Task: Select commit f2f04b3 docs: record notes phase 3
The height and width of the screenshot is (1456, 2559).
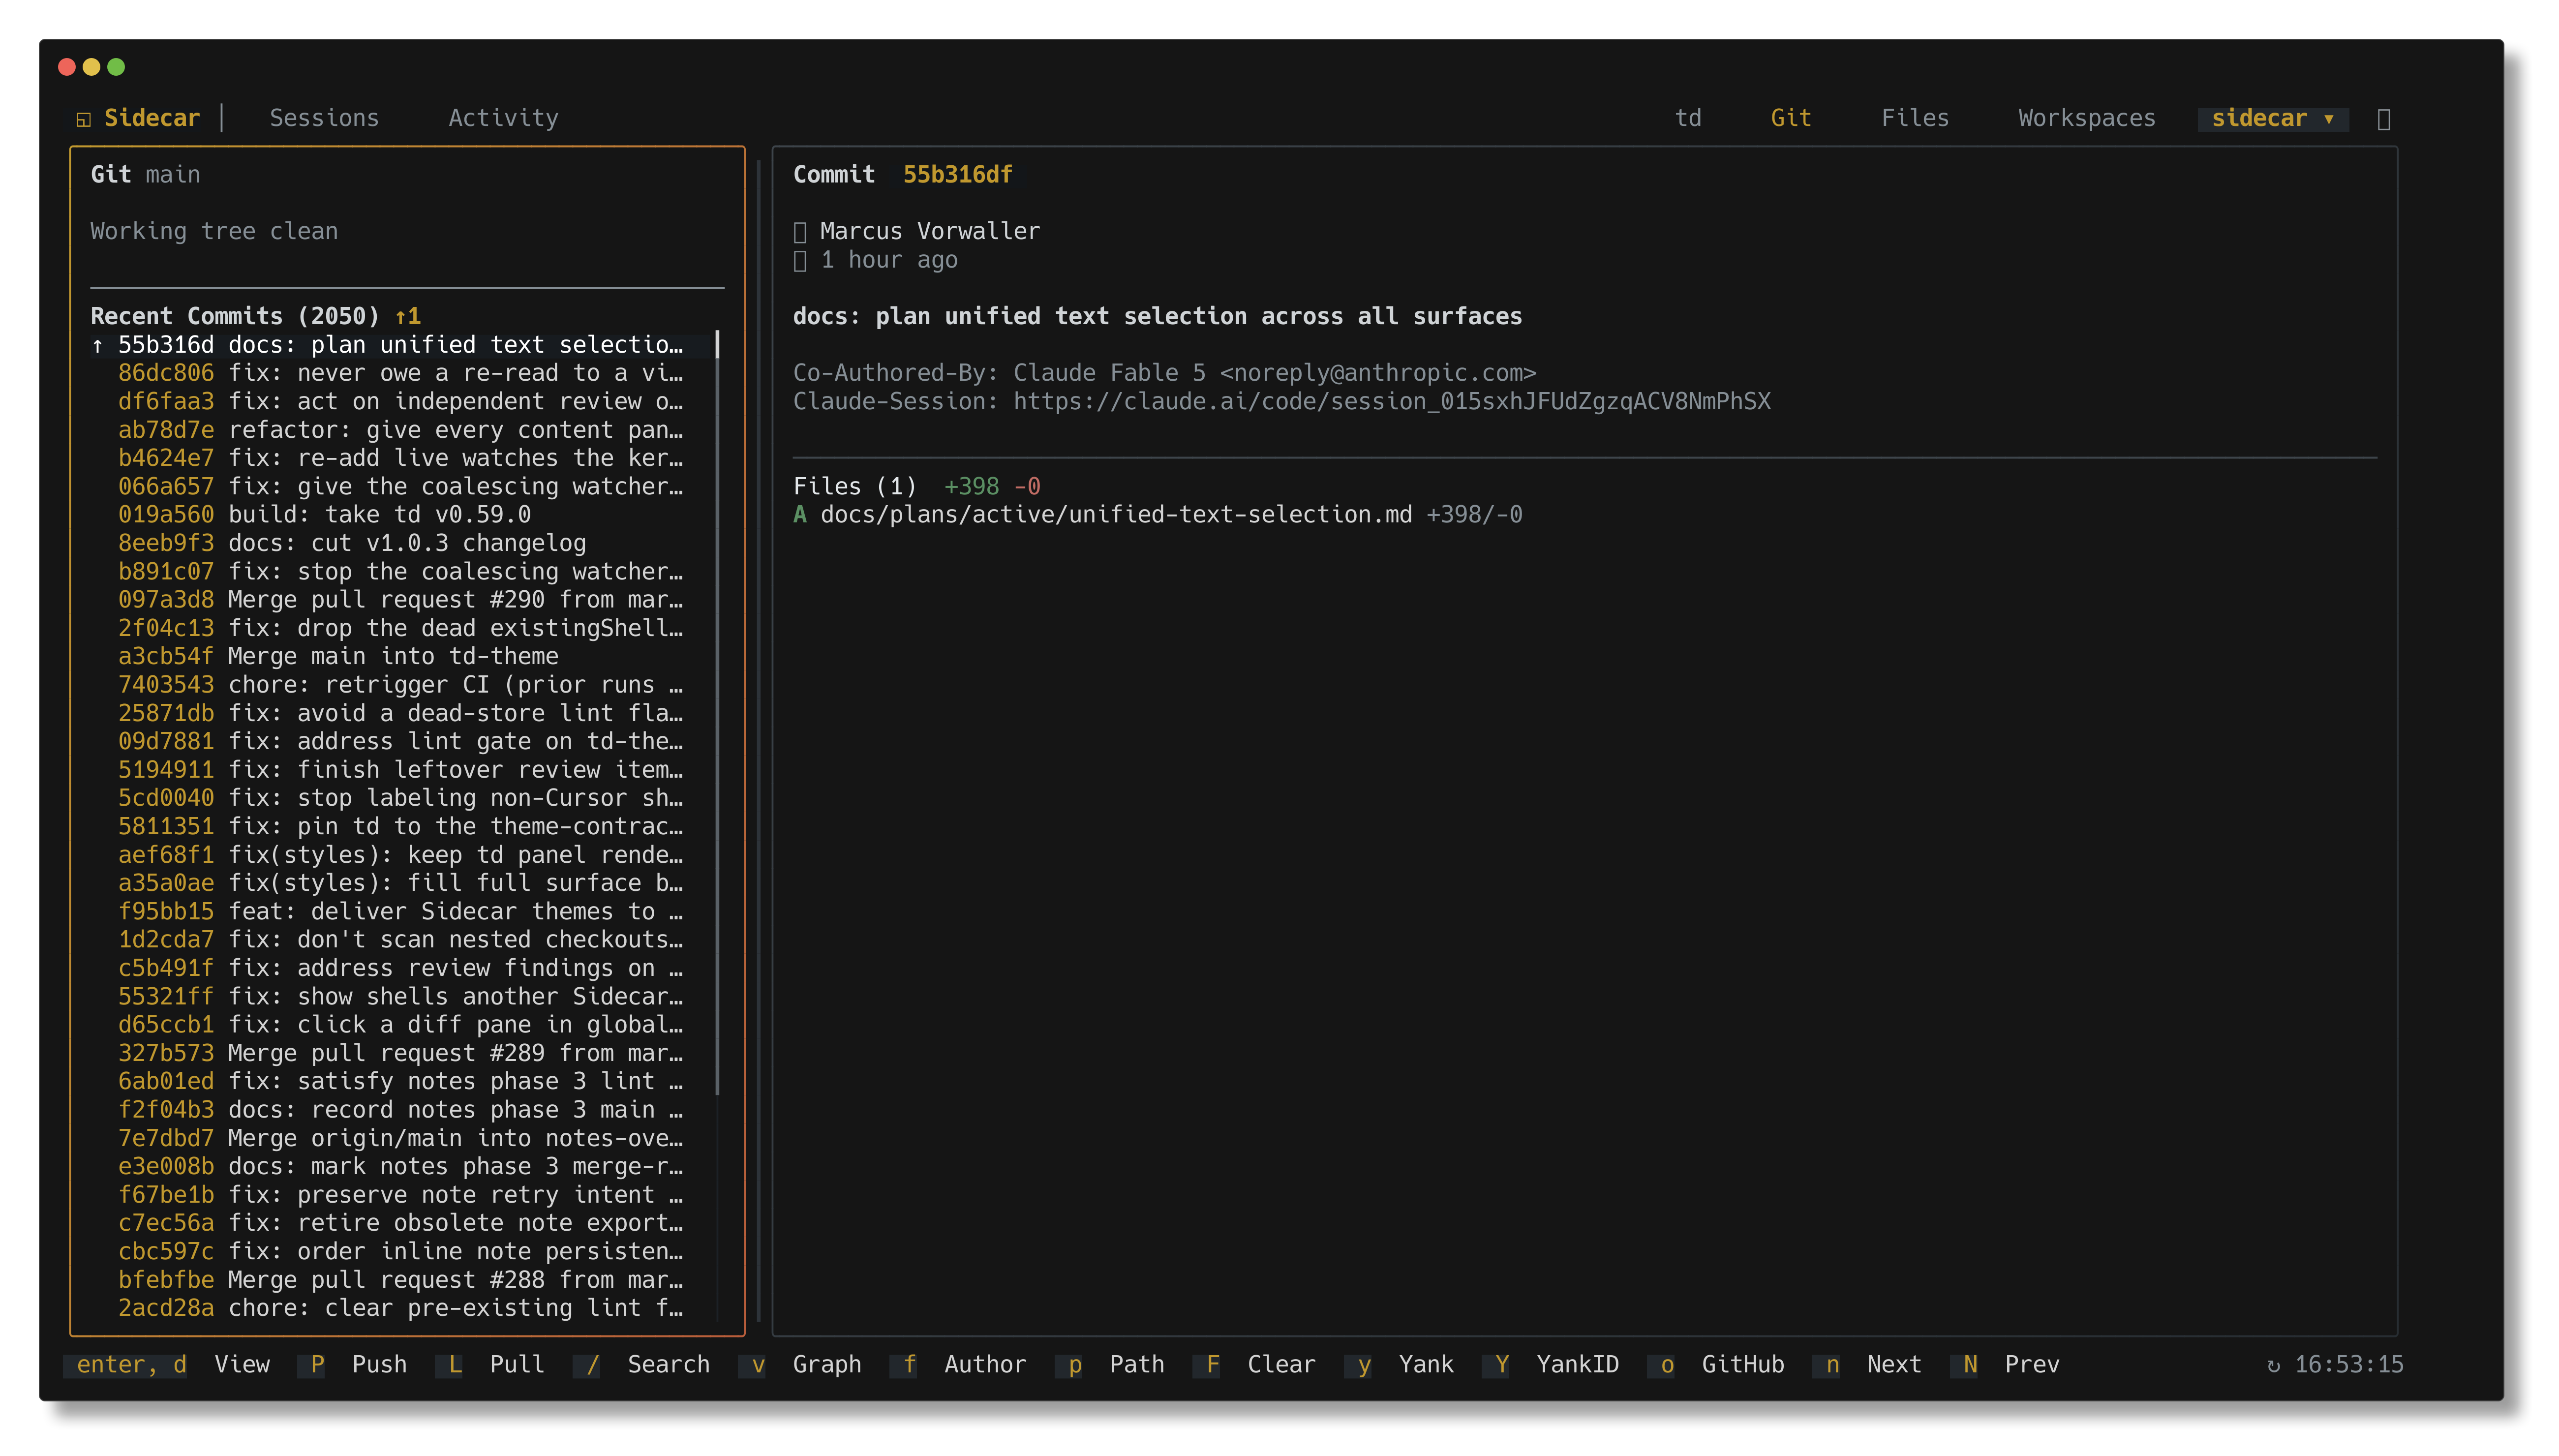Action: (400, 1109)
